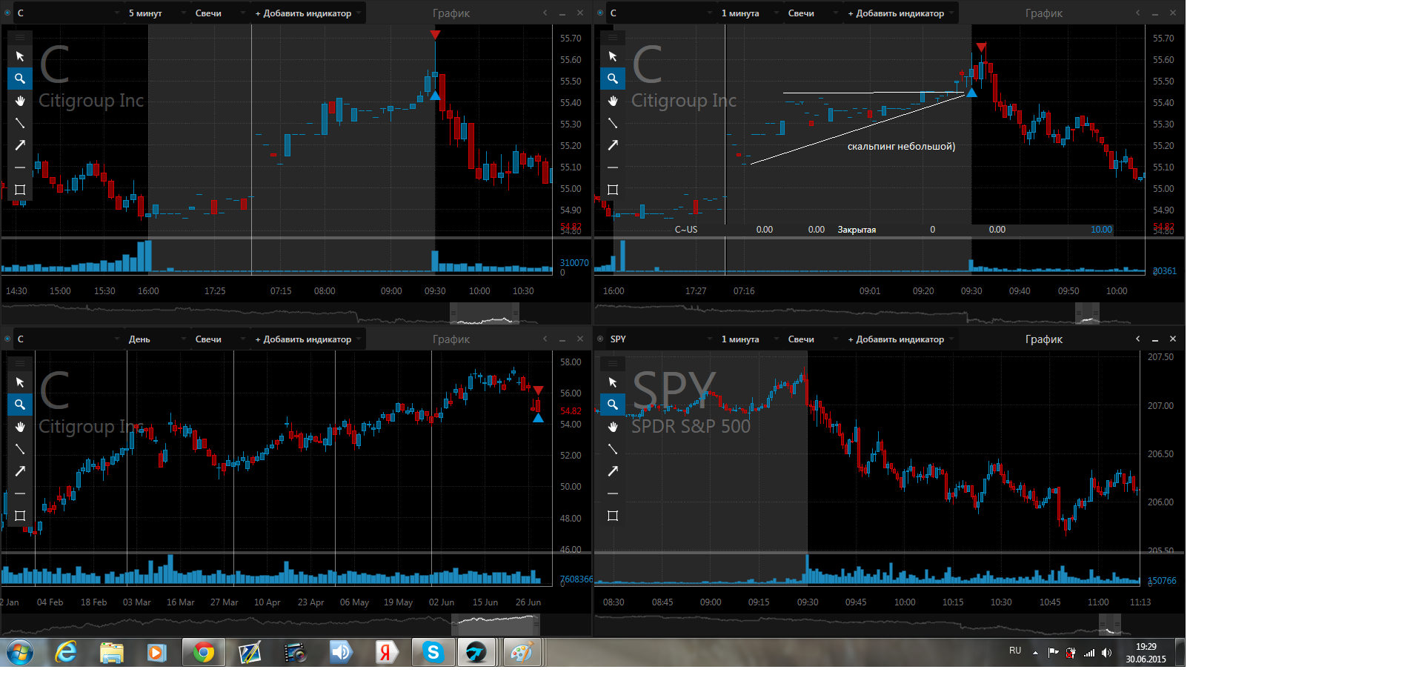Click the left arrow button in the C День header
The width and height of the screenshot is (1416, 675).
point(545,339)
